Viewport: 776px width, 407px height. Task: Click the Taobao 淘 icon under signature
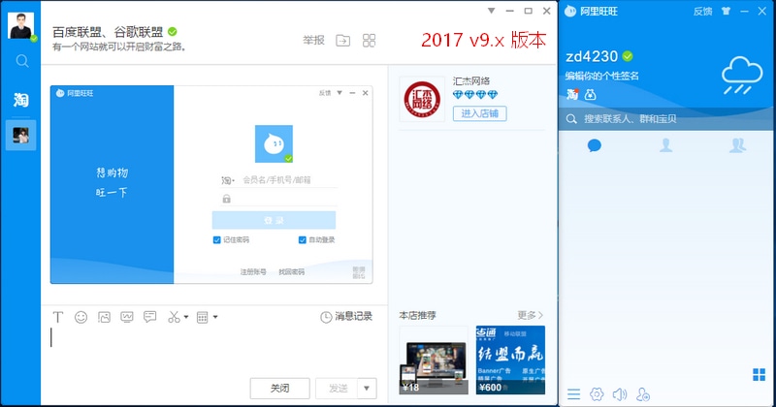pos(572,94)
